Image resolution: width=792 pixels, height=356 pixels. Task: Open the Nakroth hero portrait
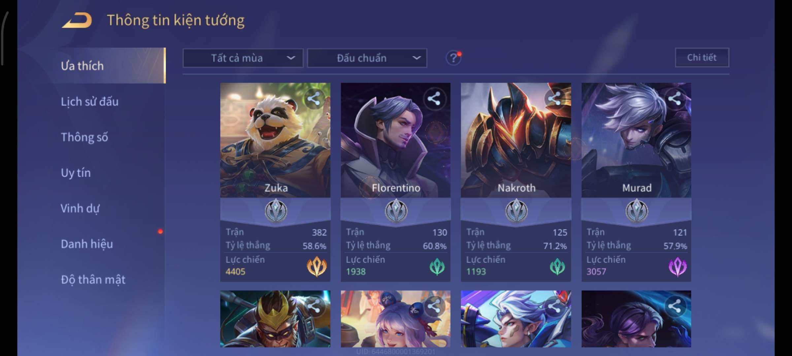click(x=516, y=140)
